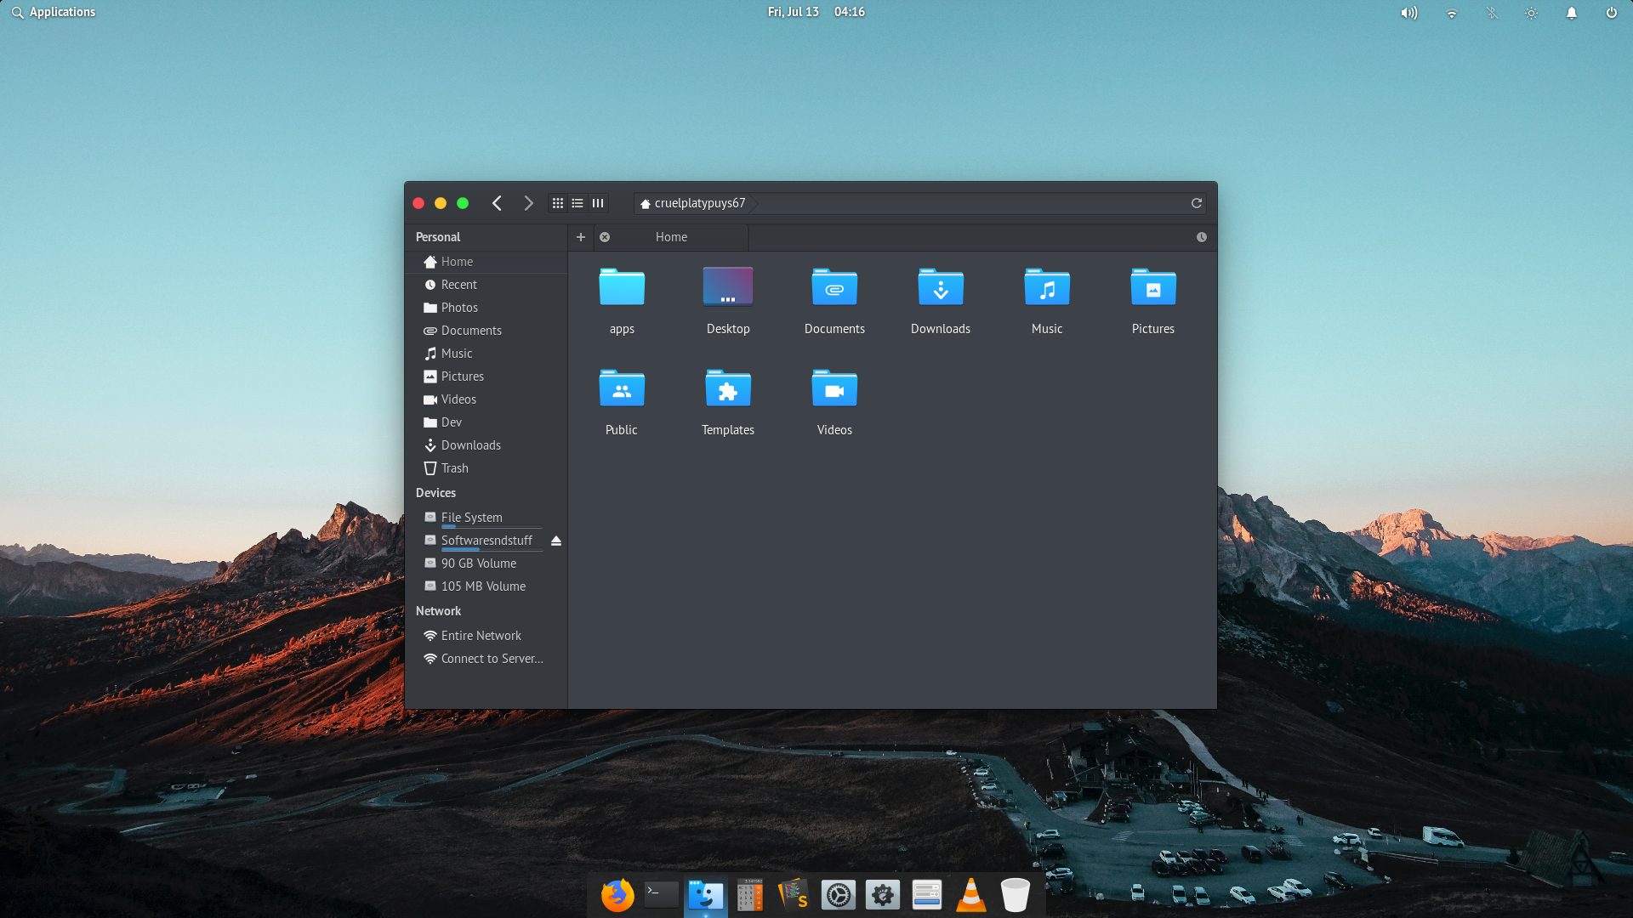Open volume control in top panel
This screenshot has height=918, width=1633.
(x=1408, y=13)
